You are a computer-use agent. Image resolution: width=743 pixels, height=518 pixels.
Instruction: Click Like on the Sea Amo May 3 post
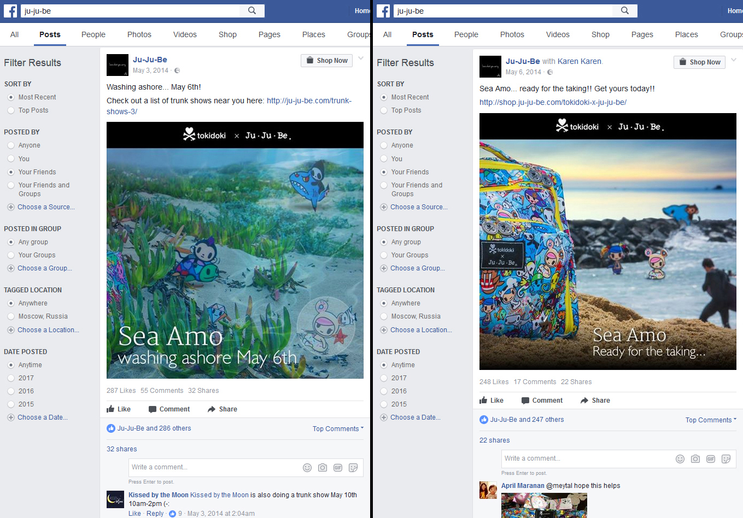point(119,409)
